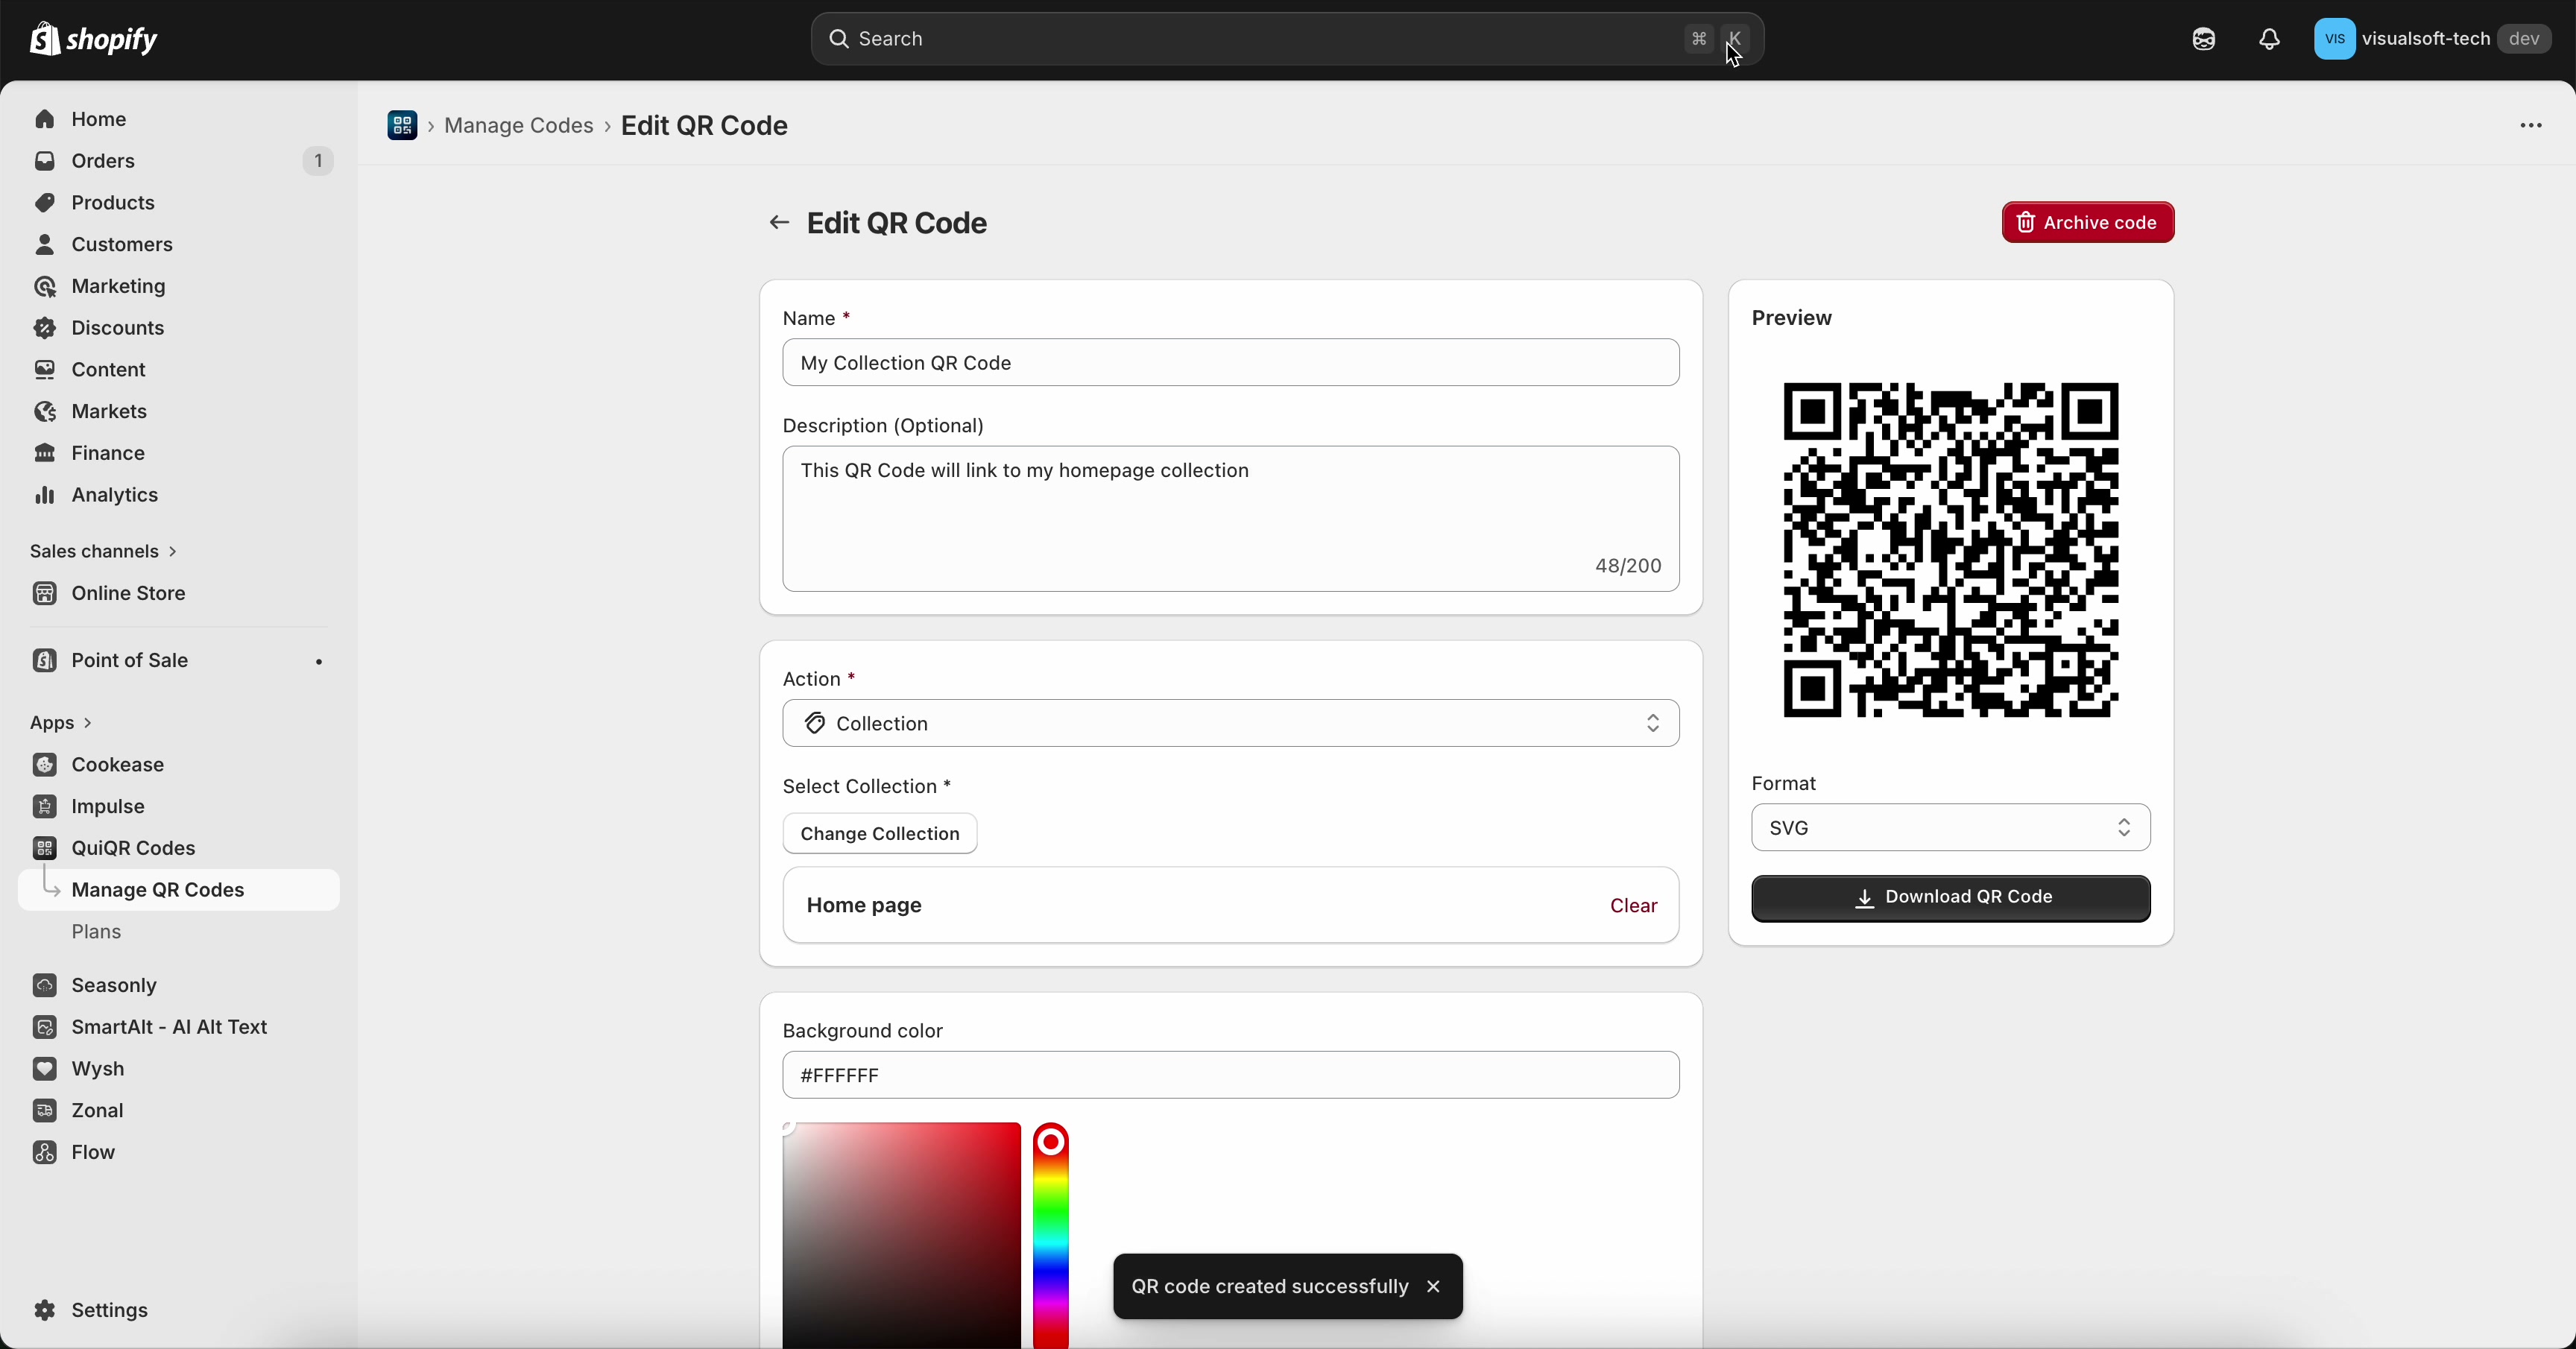Image resolution: width=2576 pixels, height=1349 pixels.
Task: Change the Format dropdown from SVG
Action: (x=1948, y=827)
